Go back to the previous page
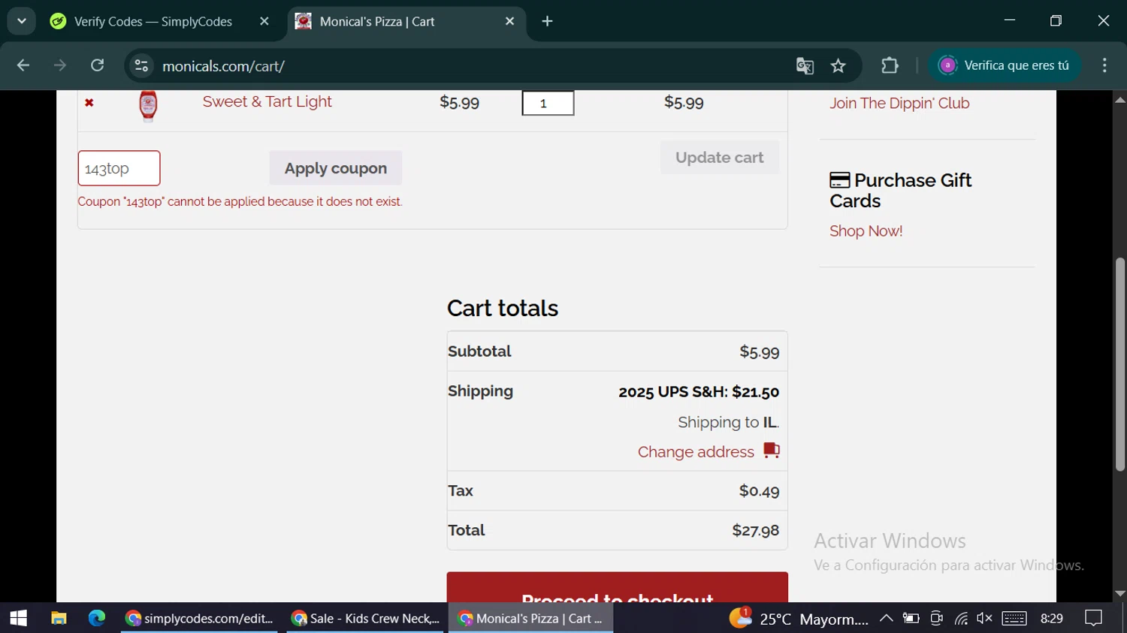The image size is (1127, 633). pyautogui.click(x=23, y=66)
